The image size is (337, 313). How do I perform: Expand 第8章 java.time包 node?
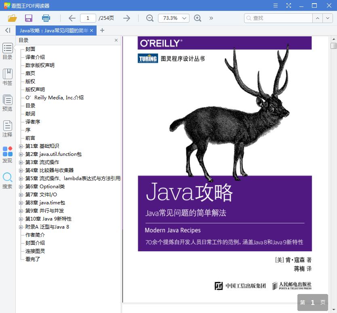coord(21,203)
